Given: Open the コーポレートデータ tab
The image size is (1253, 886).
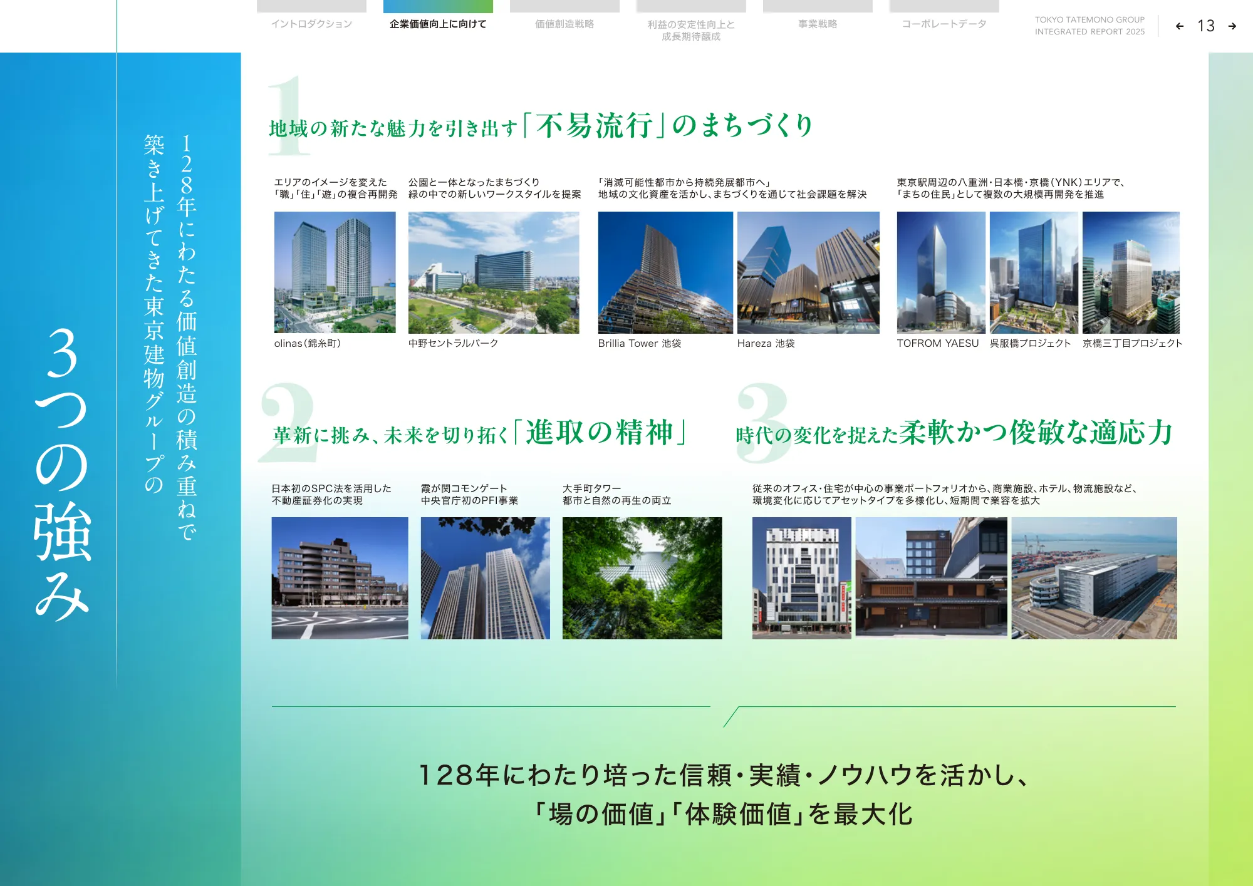Looking at the screenshot, I should [944, 24].
